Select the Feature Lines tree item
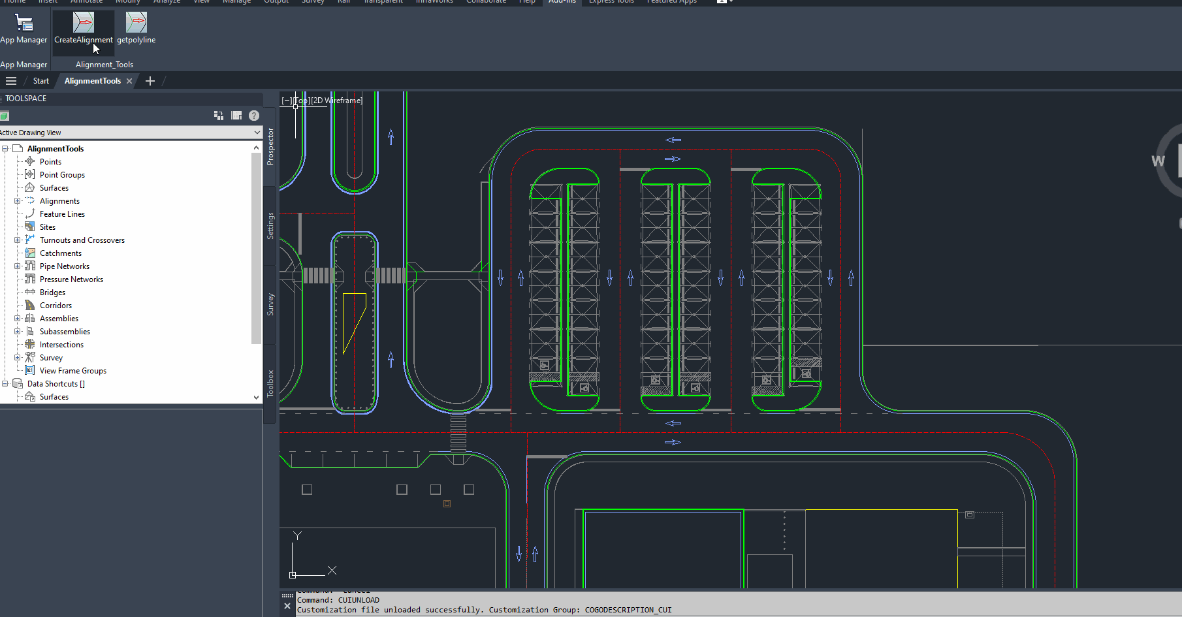 click(62, 214)
